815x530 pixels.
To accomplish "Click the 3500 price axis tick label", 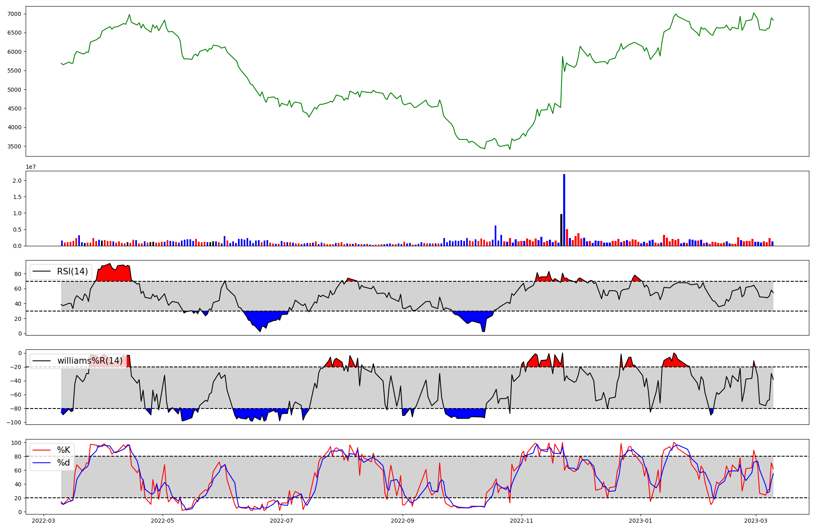I will (14, 146).
